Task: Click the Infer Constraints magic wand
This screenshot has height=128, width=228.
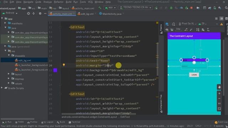Action: coord(191,30)
